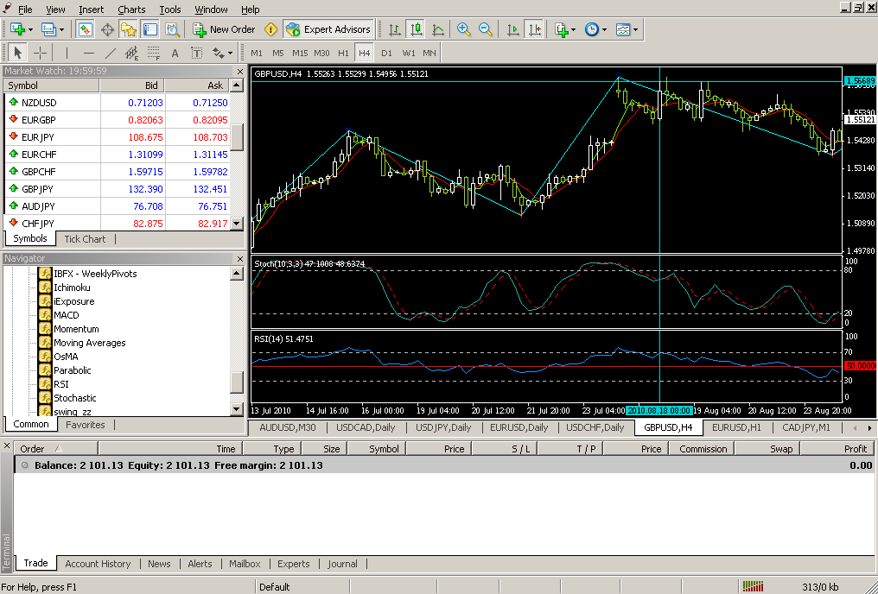This screenshot has width=878, height=594.
Task: Switch to line chart view
Action: tap(438, 29)
